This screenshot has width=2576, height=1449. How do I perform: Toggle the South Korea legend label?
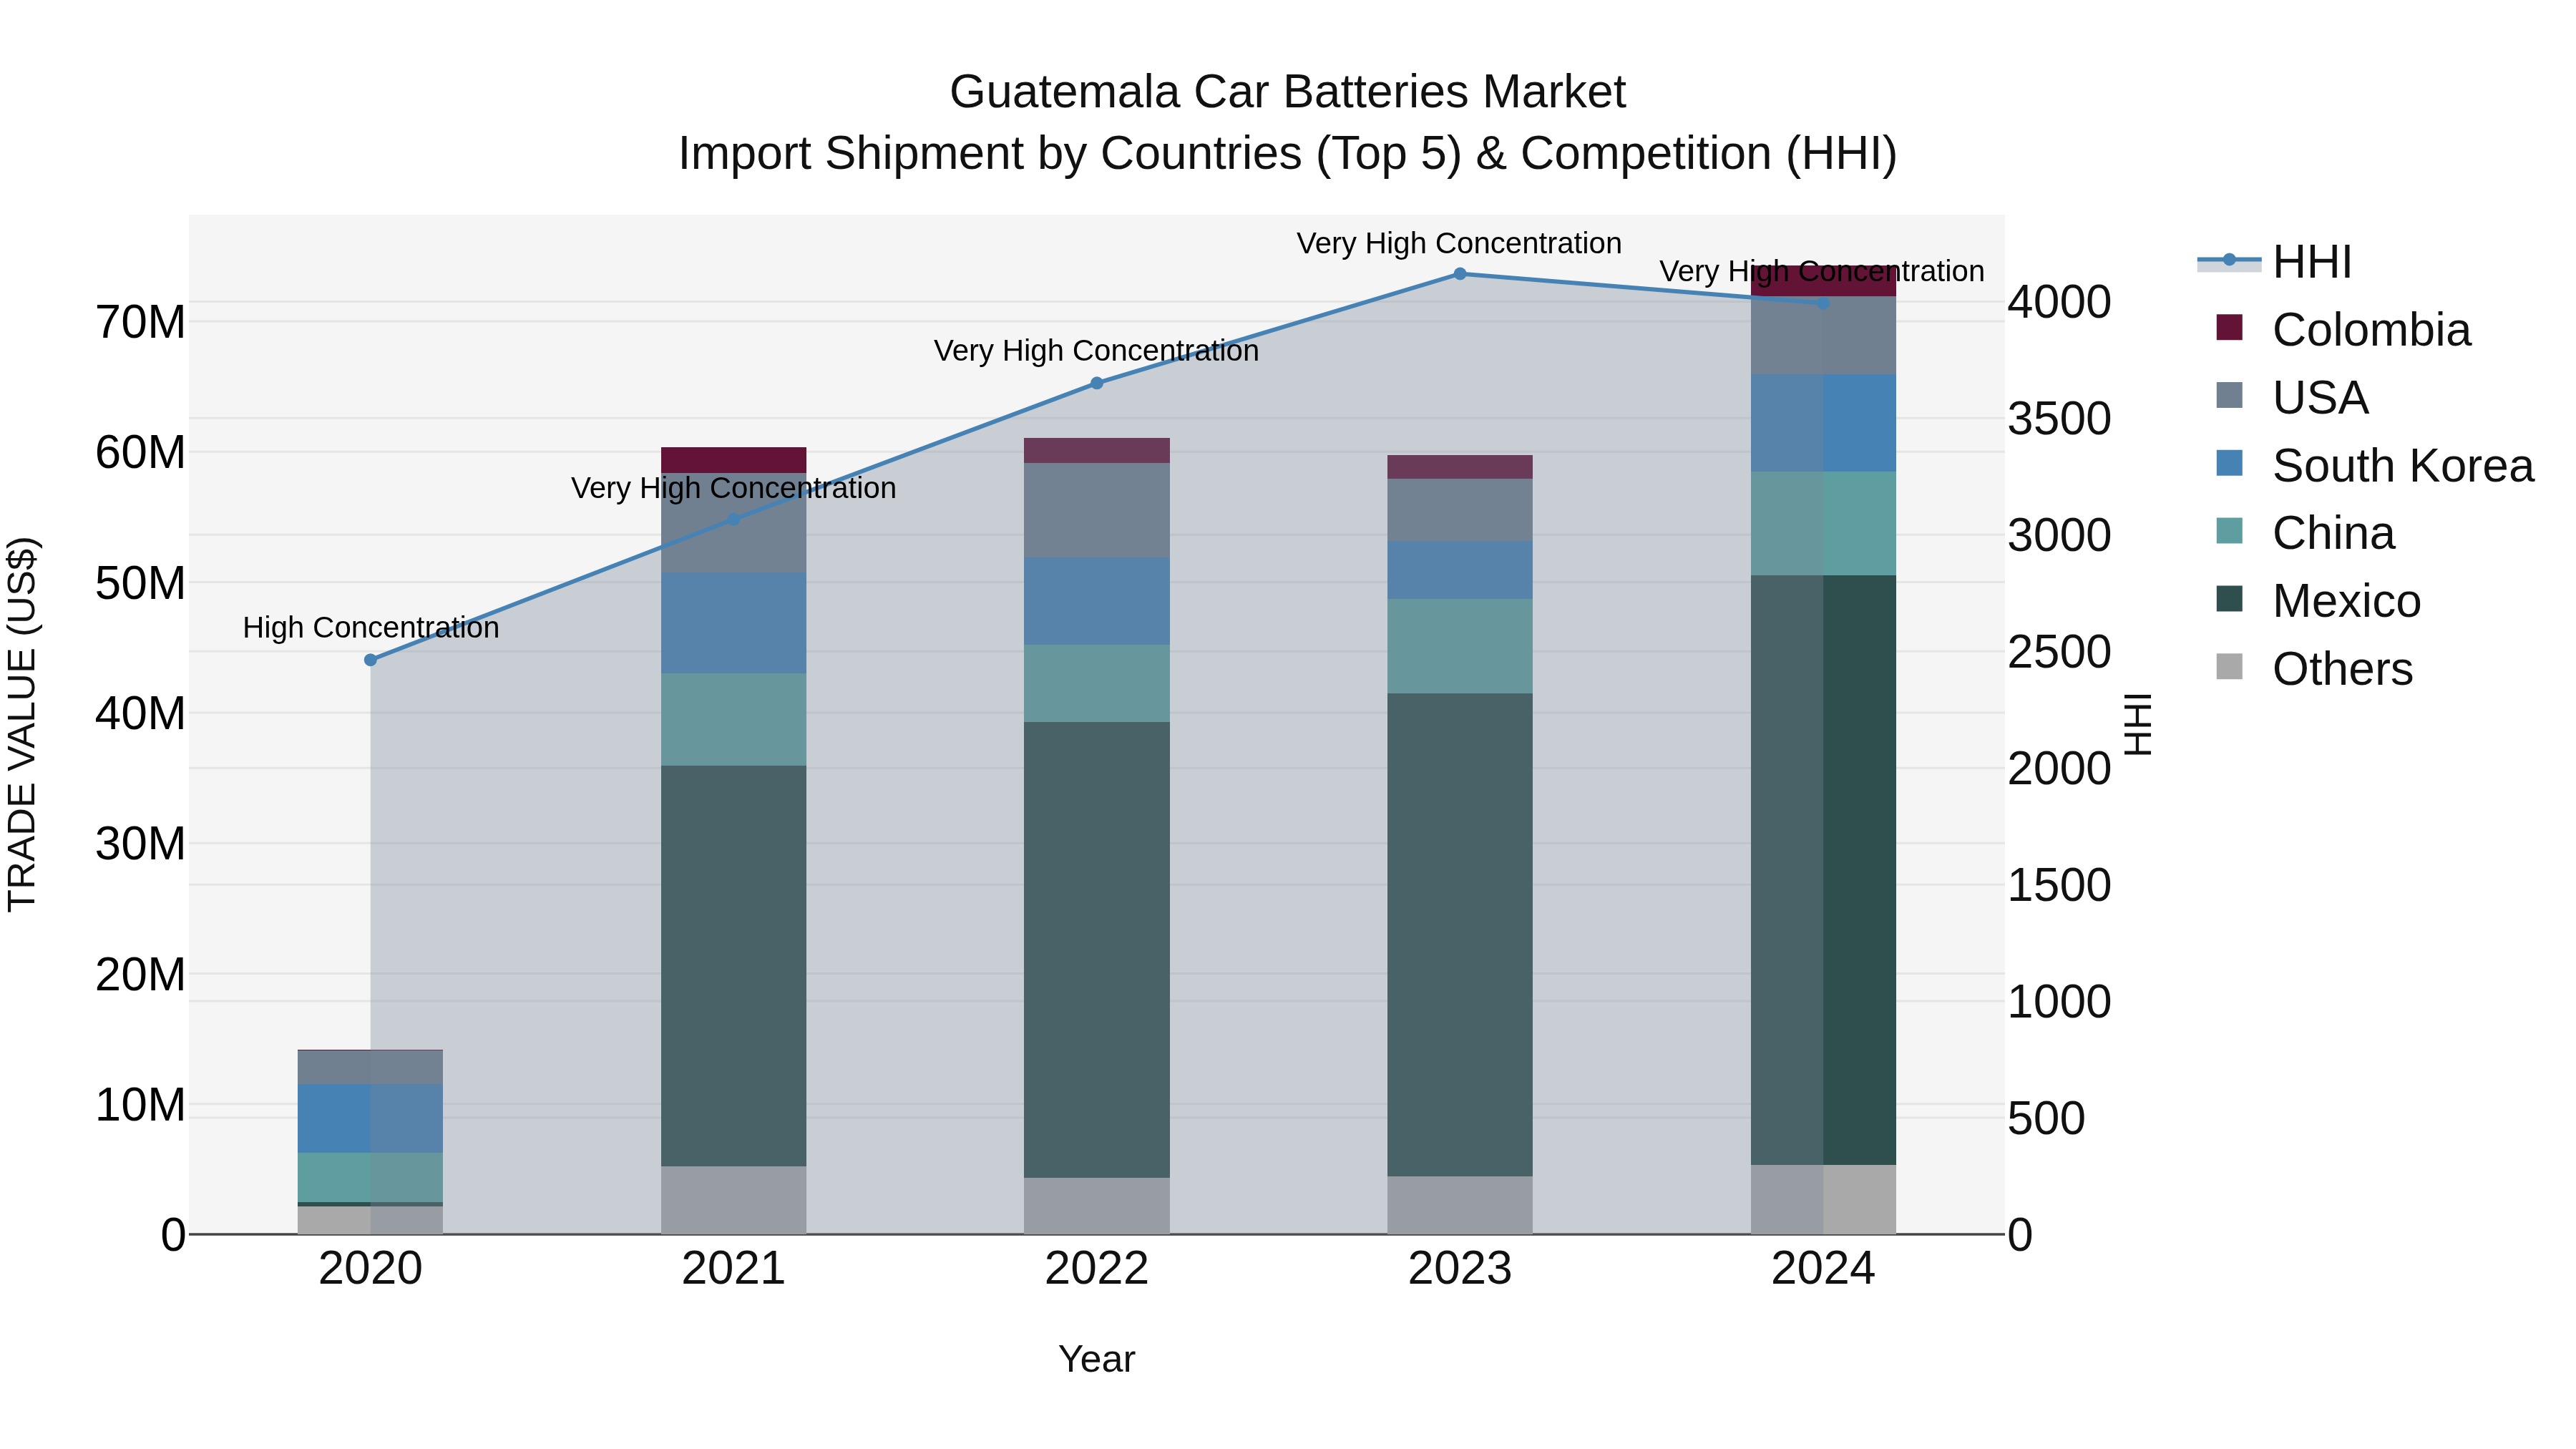[2403, 466]
